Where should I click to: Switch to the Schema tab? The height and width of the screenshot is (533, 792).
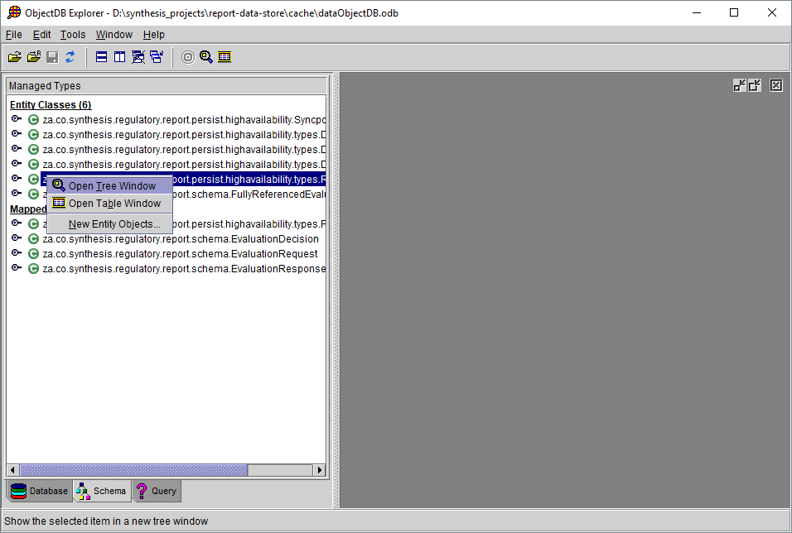pos(103,491)
